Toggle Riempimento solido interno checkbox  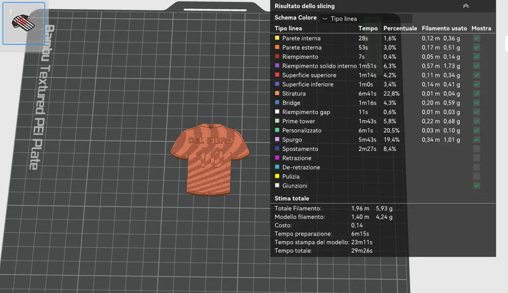(477, 66)
